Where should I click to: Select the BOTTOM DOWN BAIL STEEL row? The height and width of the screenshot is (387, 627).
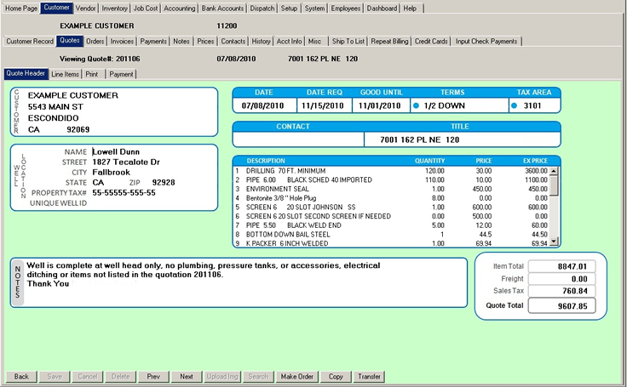pyautogui.click(x=391, y=235)
